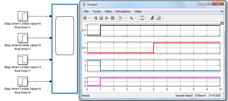This screenshot has width=228, height=101.
Task: Expand the highlight block dropdown arrow
Action: [x=125, y=18]
